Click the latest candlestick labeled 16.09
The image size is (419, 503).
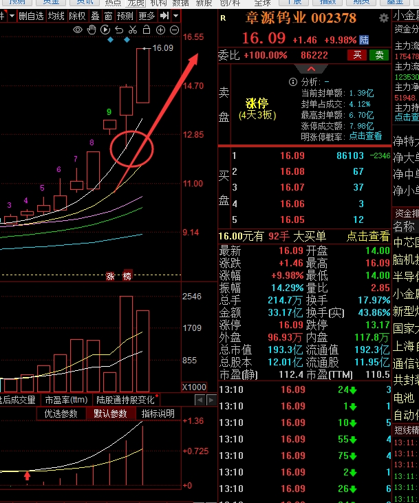[143, 76]
